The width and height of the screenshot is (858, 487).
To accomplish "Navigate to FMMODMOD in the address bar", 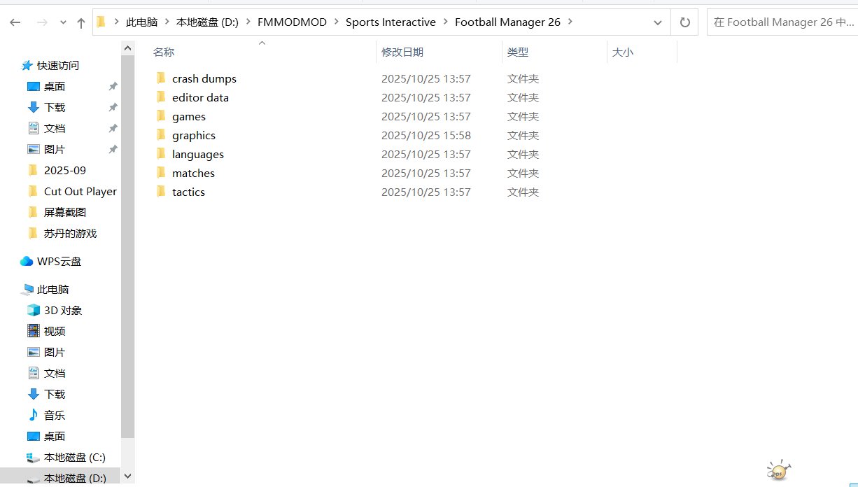I will coord(292,22).
